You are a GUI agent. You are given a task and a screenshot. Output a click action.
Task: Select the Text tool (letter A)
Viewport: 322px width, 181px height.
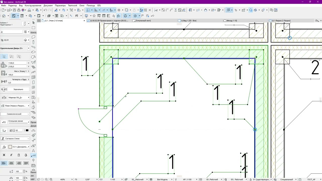pyautogui.click(x=33, y=151)
